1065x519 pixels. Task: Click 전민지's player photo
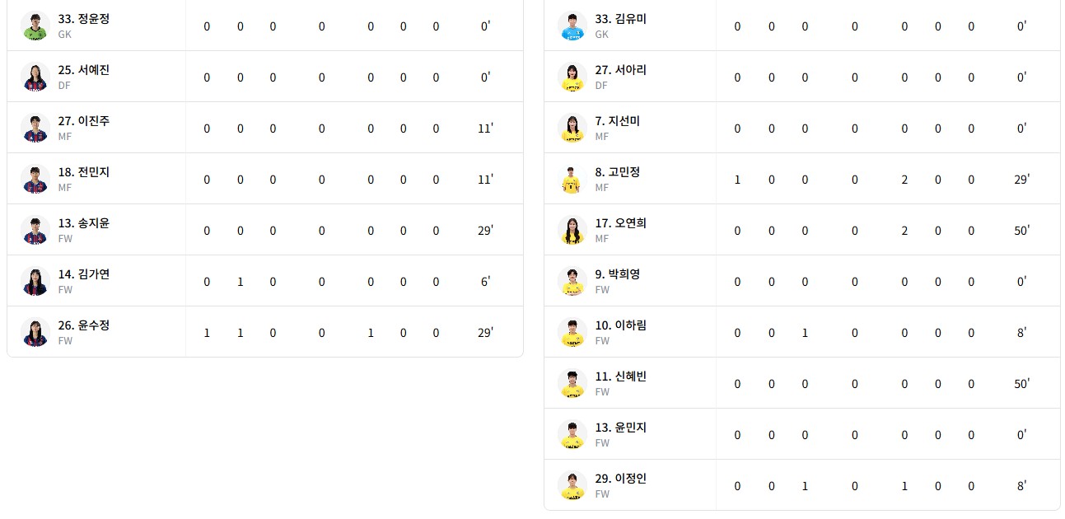[x=35, y=179]
